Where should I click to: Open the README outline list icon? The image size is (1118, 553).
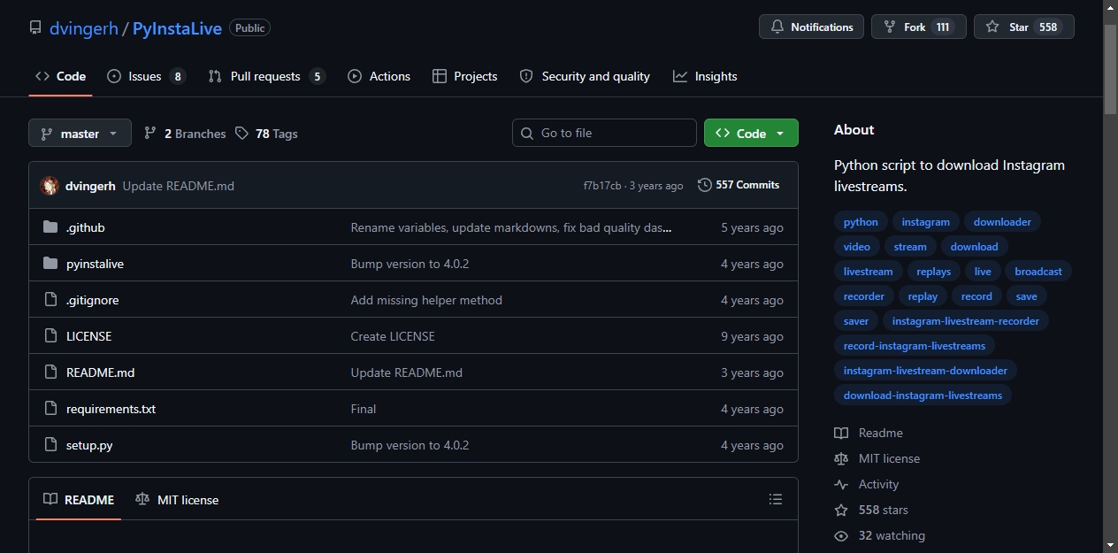(776, 500)
